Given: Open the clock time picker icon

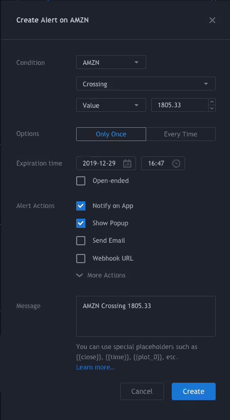Looking at the screenshot, I should coord(176,164).
